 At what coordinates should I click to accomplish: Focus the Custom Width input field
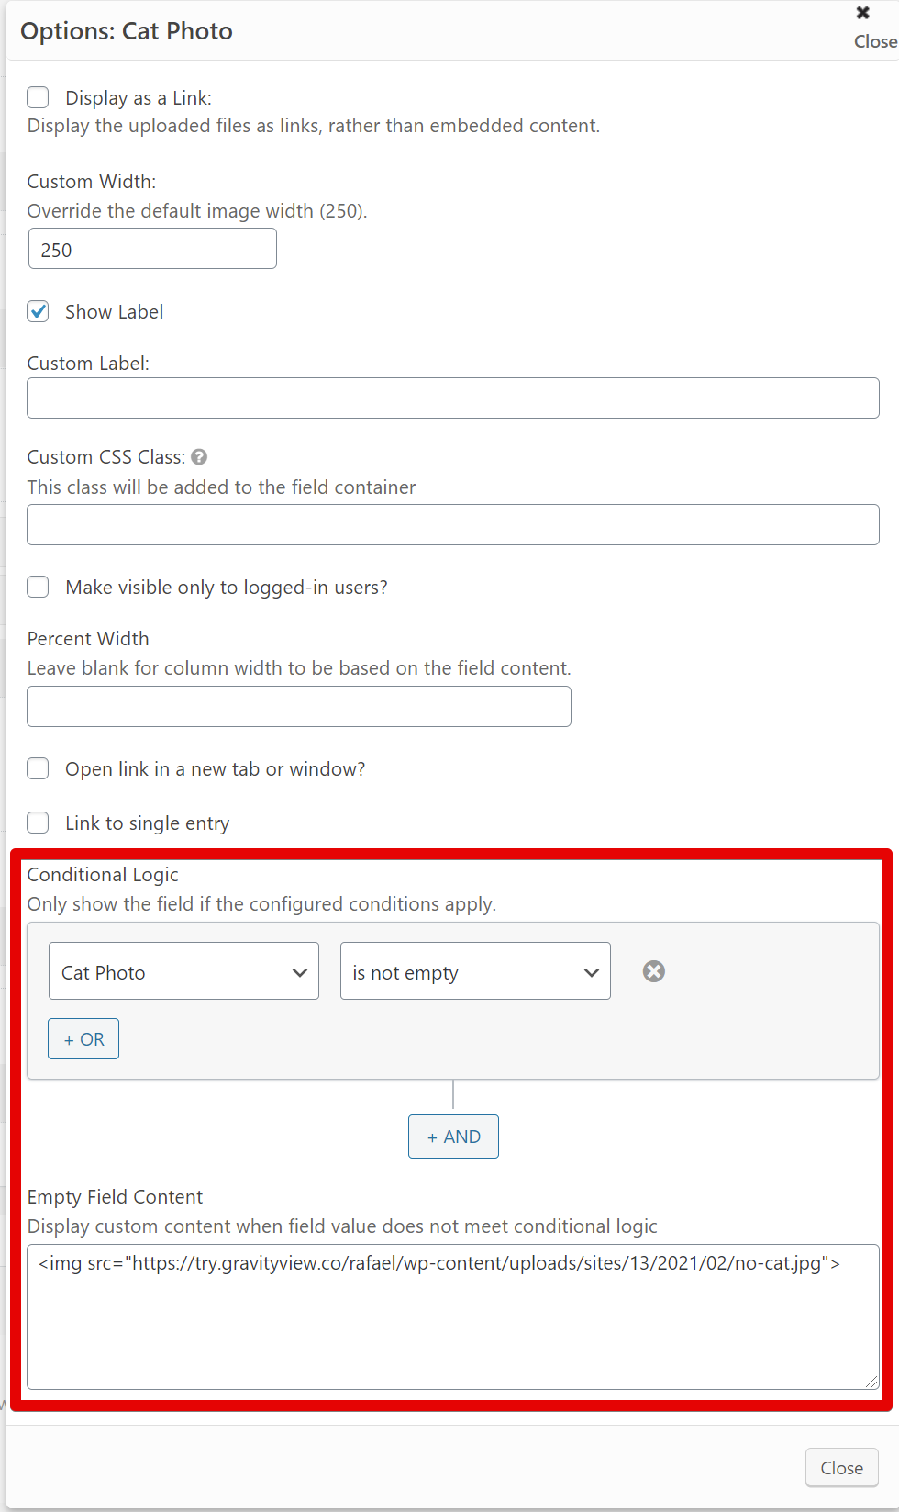pyautogui.click(x=152, y=249)
